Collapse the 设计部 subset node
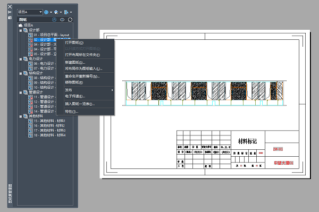The image size is (319, 212). pyautogui.click(x=21, y=31)
